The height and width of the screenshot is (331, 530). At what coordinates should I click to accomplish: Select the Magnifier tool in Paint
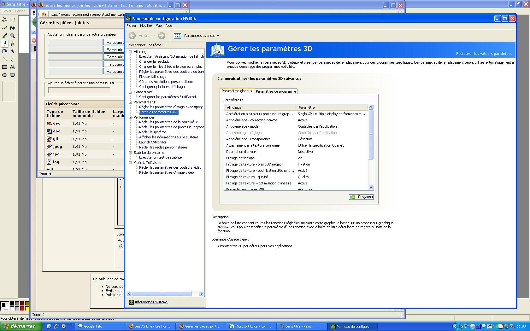(13, 36)
